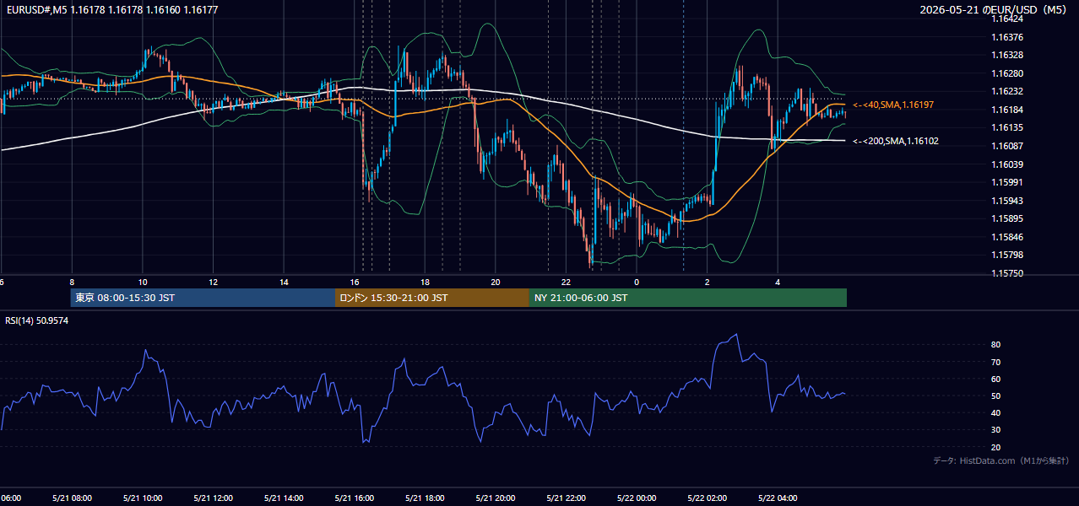Click hour label 14 under the price chart
The height and width of the screenshot is (506, 1079).
pos(284,283)
